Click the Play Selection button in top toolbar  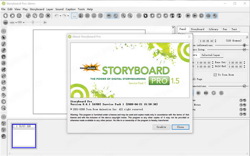coord(195,16)
